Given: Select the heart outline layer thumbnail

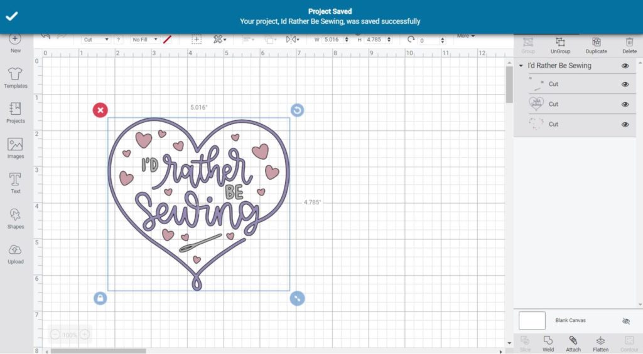Looking at the screenshot, I should pyautogui.click(x=536, y=104).
